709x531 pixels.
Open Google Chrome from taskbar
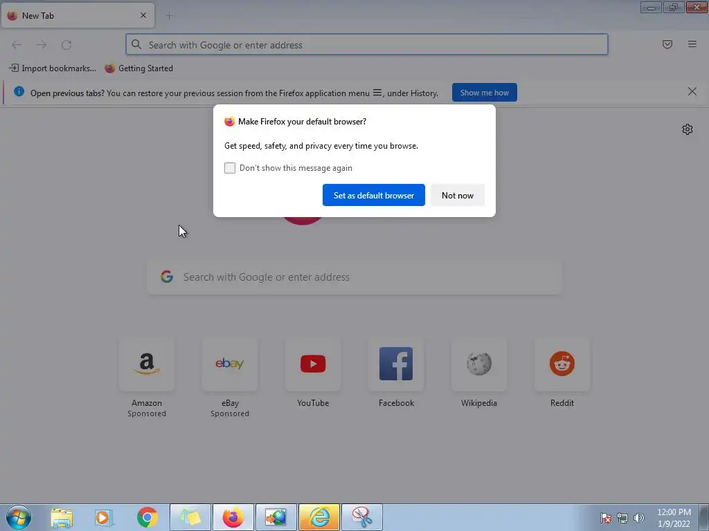coord(147,517)
